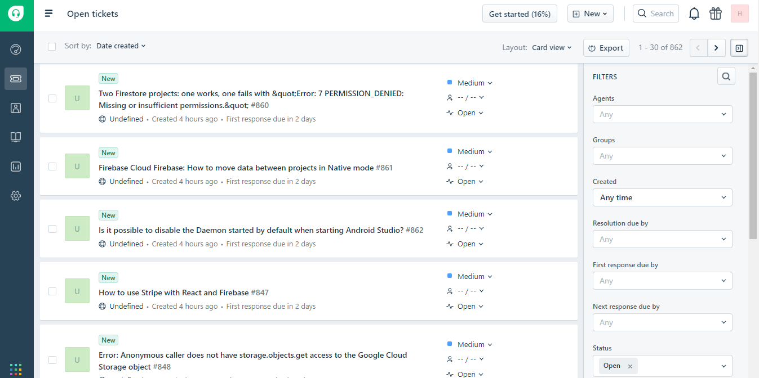Click the Export button
Viewport: 759px width, 378px height.
tap(606, 48)
